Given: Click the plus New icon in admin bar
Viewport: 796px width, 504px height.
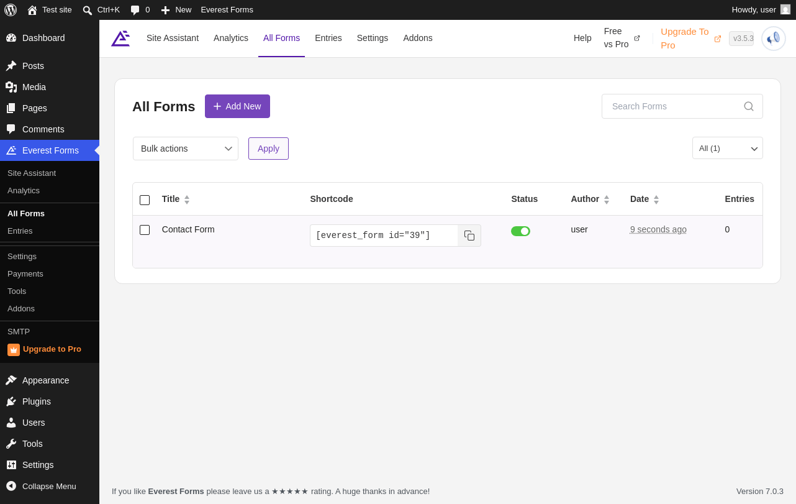Looking at the screenshot, I should [165, 10].
